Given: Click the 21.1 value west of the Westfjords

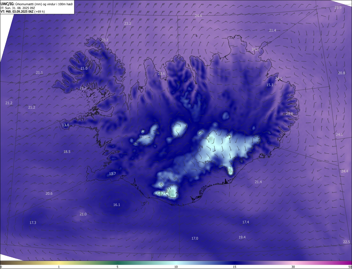Looking at the screenshot, I should click(39, 72).
